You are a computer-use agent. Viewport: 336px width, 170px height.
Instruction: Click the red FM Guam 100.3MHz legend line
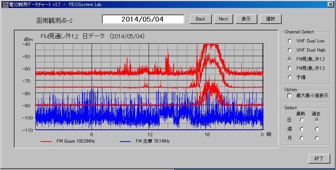[46, 141]
